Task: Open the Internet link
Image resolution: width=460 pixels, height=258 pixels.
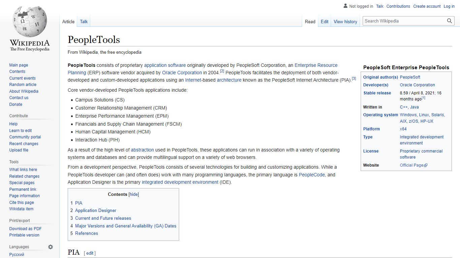Action: [193, 80]
